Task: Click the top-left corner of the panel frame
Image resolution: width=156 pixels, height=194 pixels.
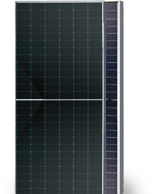Action: (16, 2)
